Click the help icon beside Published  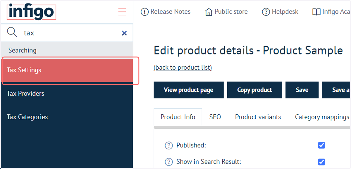tap(169, 145)
